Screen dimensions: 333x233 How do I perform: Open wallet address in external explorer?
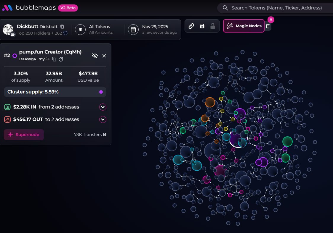(61, 59)
